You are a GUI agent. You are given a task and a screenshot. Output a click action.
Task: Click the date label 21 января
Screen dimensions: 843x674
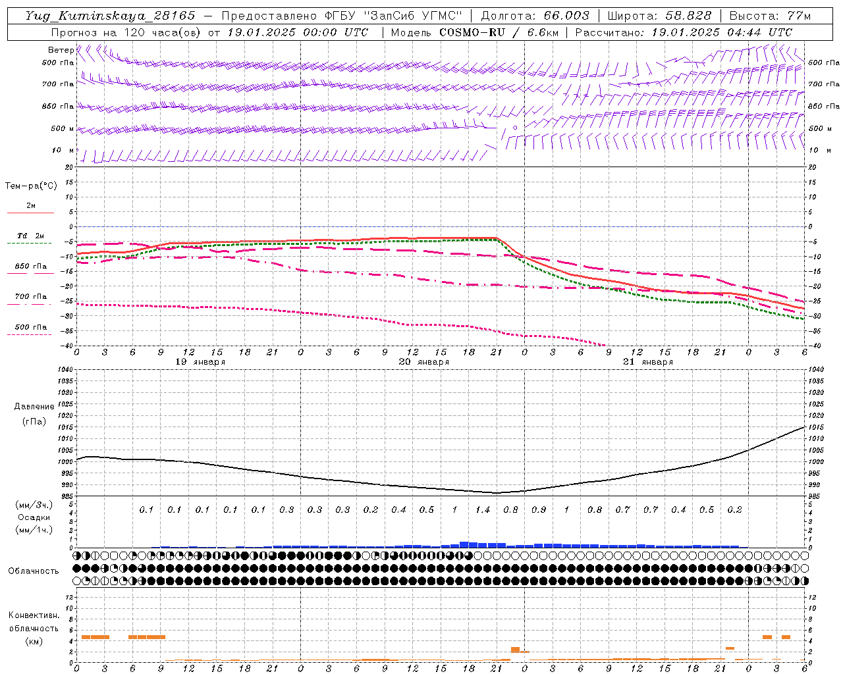(648, 362)
